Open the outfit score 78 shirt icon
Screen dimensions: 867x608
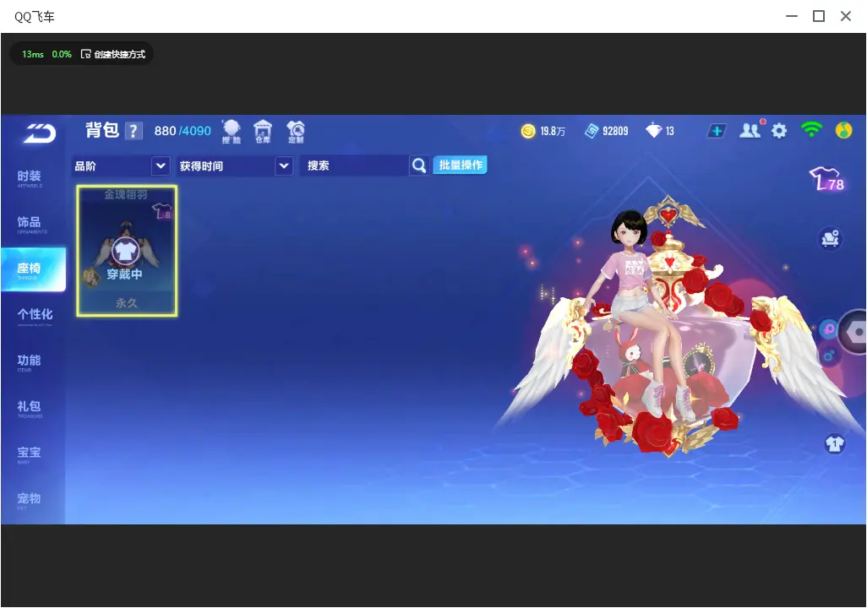coord(826,178)
